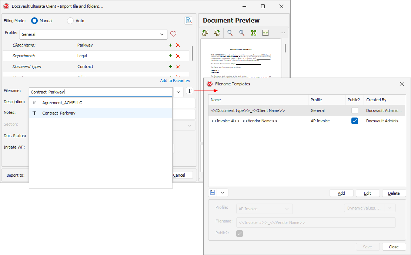The height and width of the screenshot is (255, 411).
Task: Select the zoom out tool in Document Preview
Action: (230, 33)
